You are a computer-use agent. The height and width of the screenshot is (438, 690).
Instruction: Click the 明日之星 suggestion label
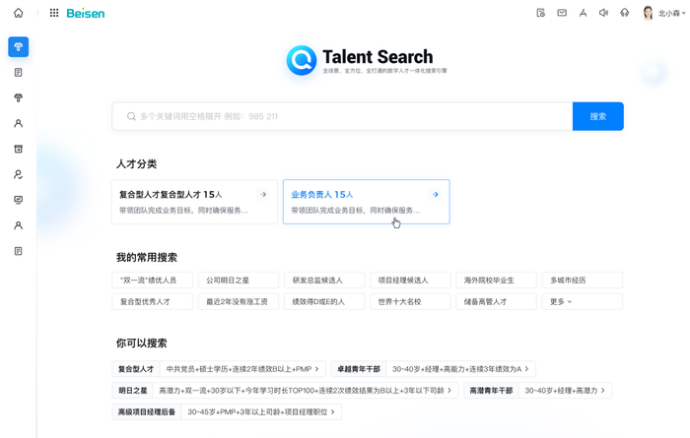132,390
